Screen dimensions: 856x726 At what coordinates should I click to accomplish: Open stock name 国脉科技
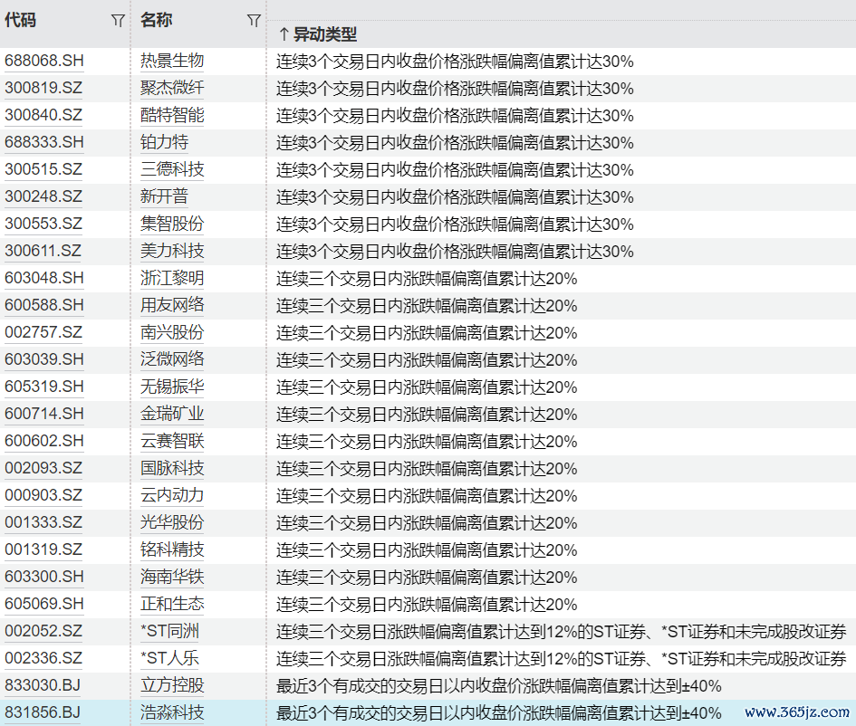coord(172,468)
